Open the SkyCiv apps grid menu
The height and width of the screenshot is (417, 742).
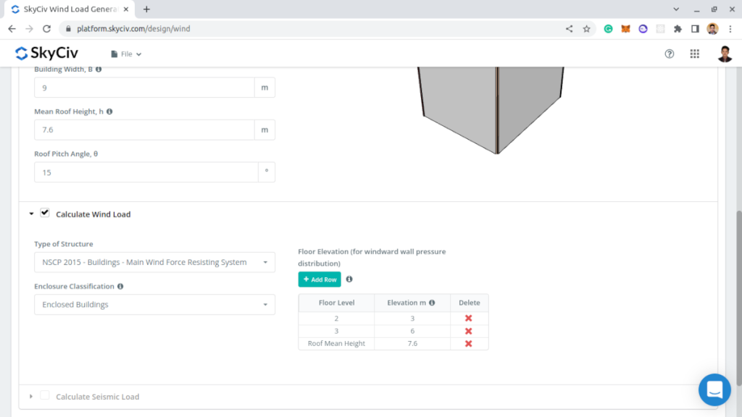(x=694, y=54)
